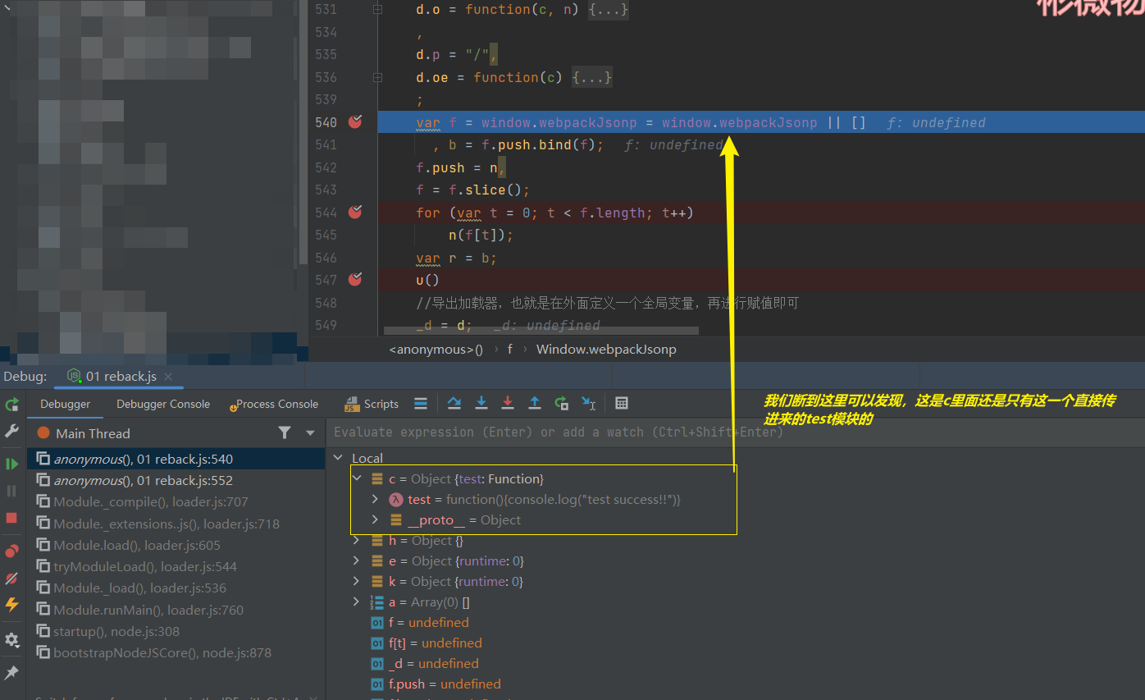This screenshot has width=1145, height=700.
Task: Collapse the Local variables group
Action: [338, 458]
